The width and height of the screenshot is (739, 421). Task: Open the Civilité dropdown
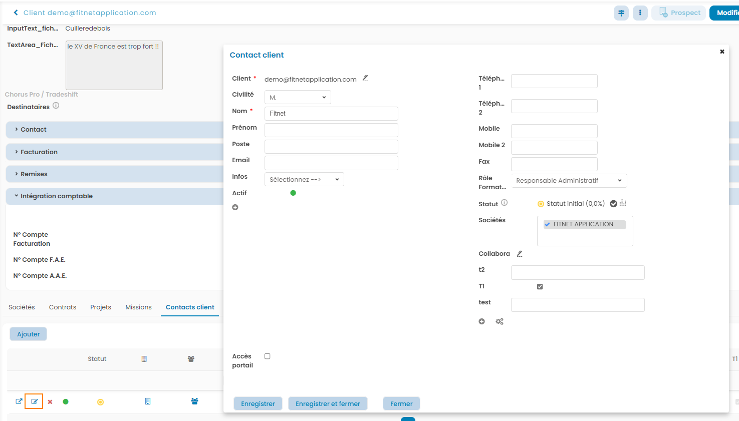point(298,97)
